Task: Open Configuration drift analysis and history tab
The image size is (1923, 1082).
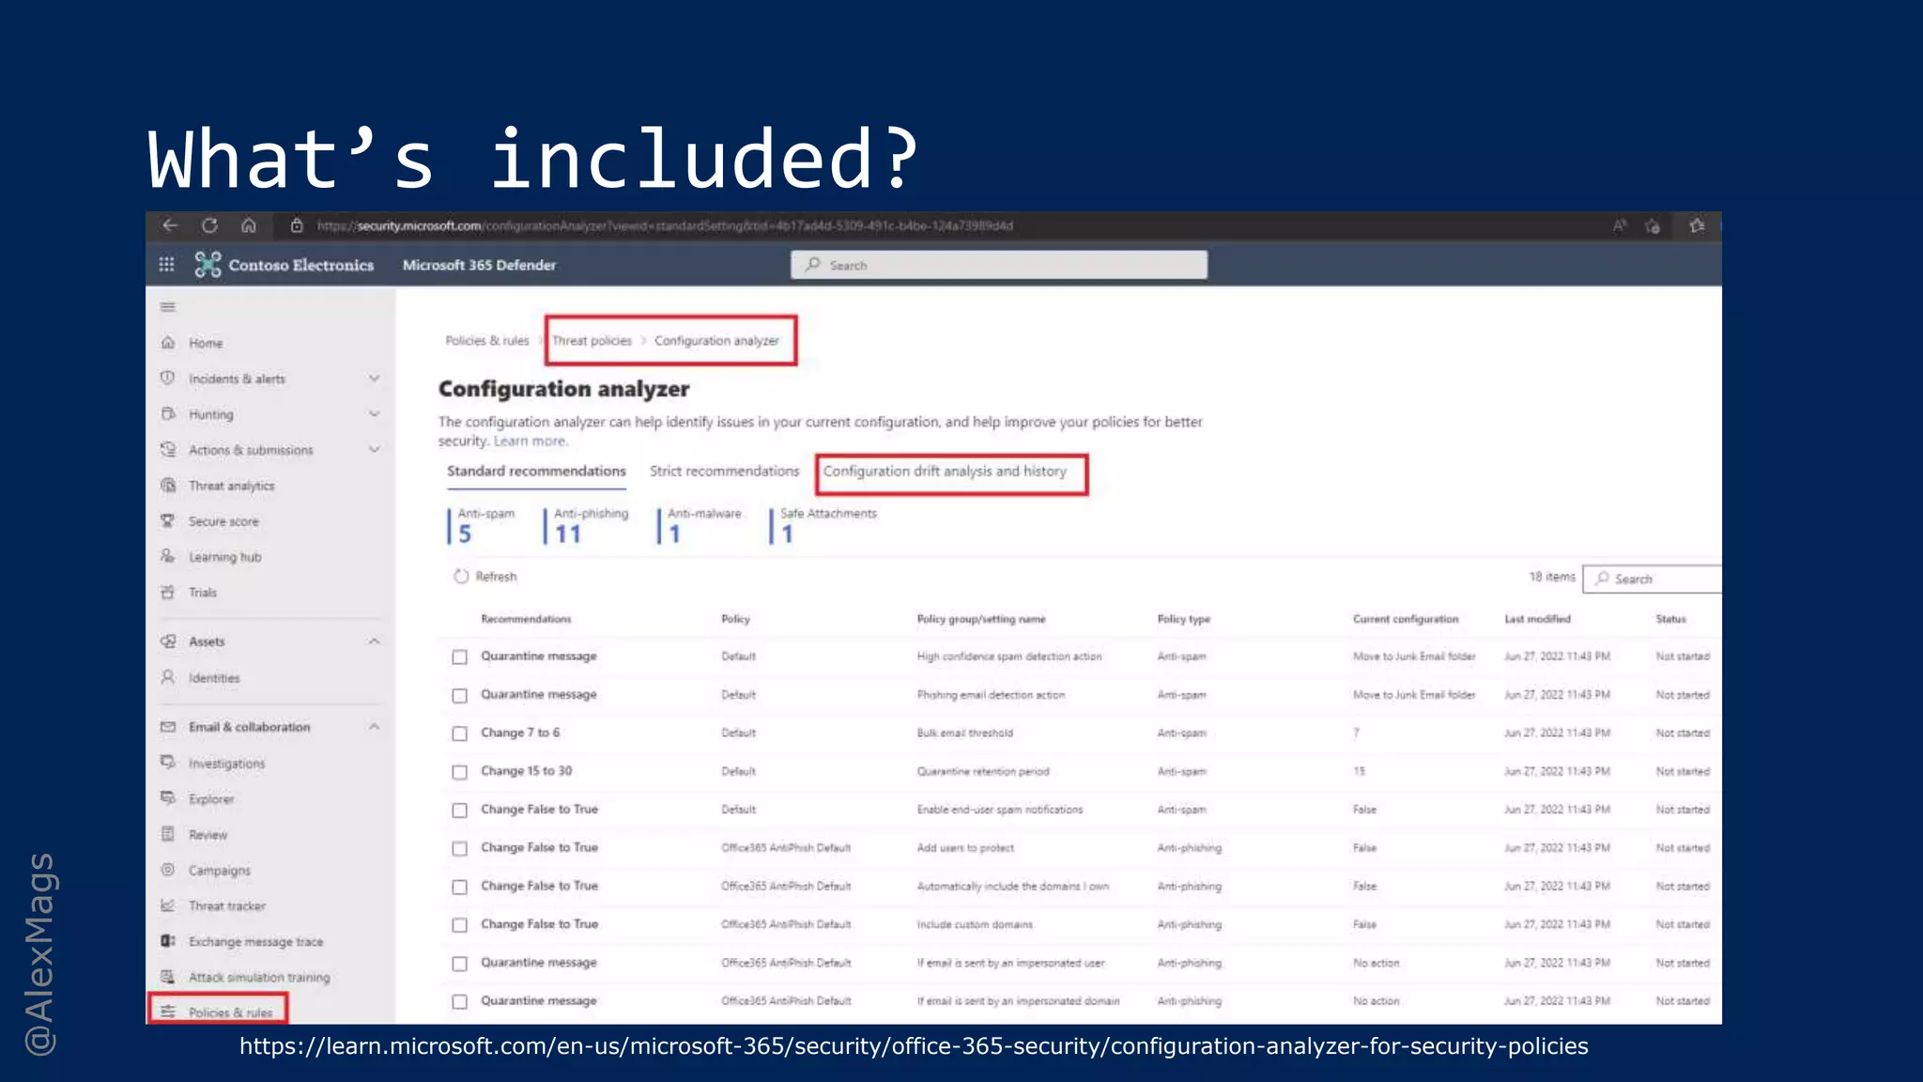Action: pyautogui.click(x=945, y=471)
